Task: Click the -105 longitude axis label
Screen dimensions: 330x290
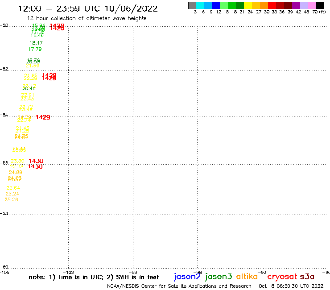Action: tap(4, 273)
